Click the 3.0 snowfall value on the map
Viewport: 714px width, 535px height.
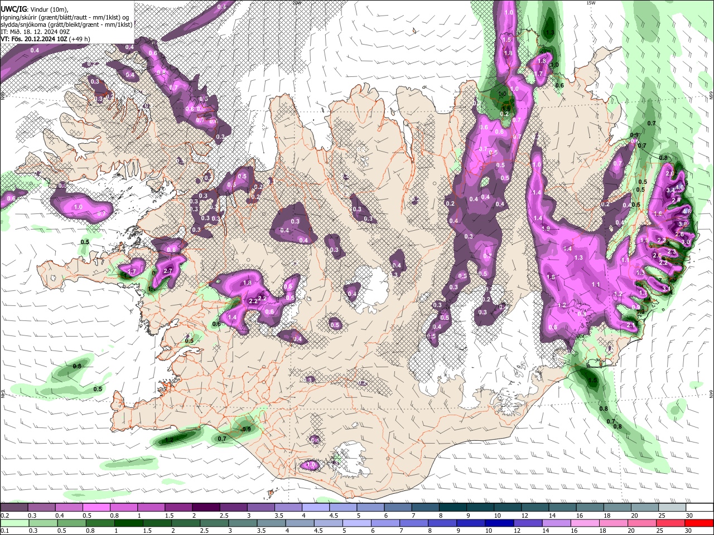coord(686,242)
